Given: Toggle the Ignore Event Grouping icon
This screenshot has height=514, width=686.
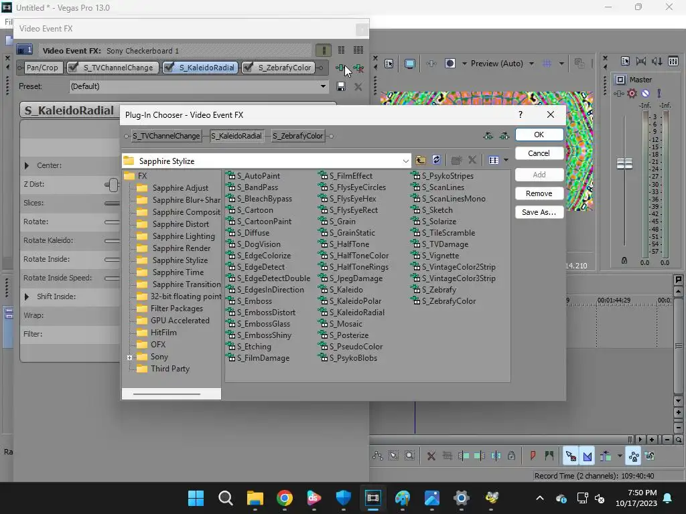Looking at the screenshot, I should 650,456.
